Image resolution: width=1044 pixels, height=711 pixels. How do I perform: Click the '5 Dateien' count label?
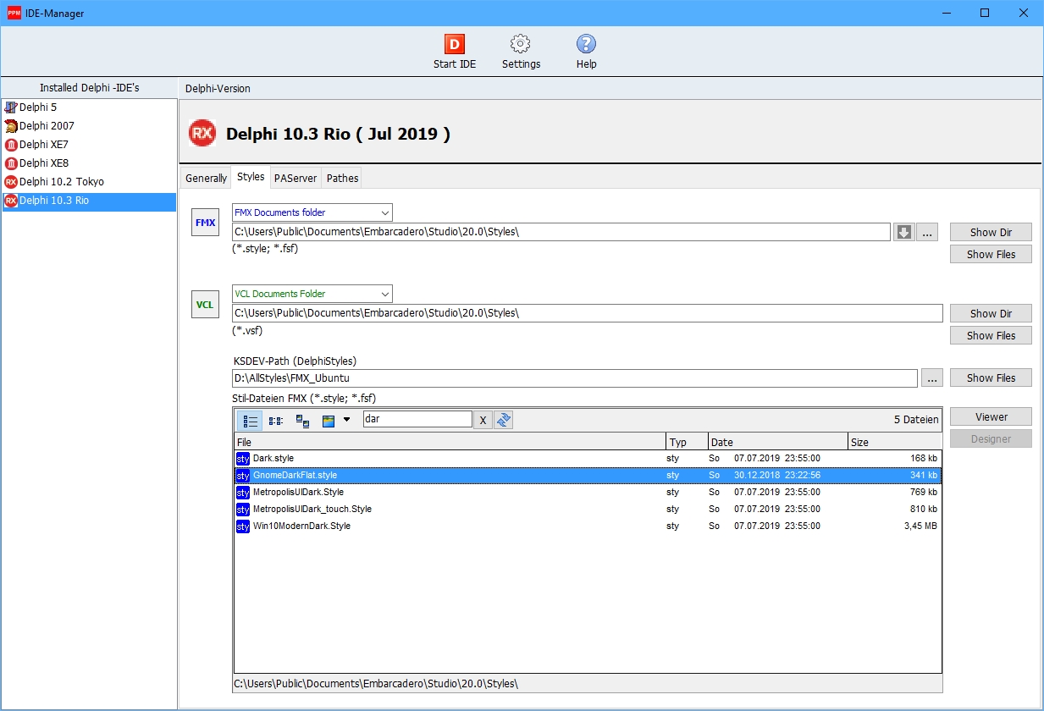(916, 420)
